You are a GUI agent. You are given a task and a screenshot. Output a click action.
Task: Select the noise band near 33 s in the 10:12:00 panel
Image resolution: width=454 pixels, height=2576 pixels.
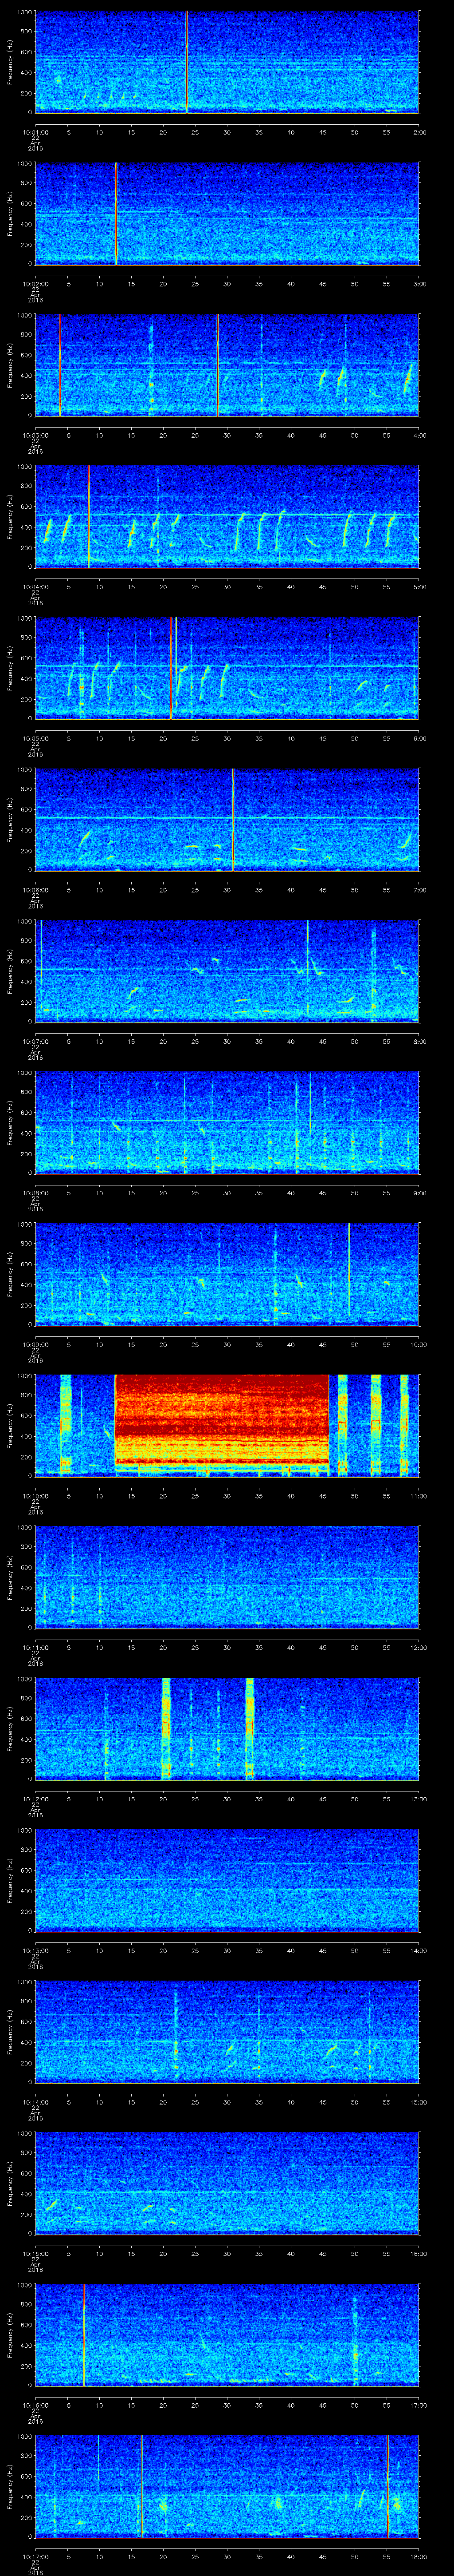click(x=250, y=1728)
